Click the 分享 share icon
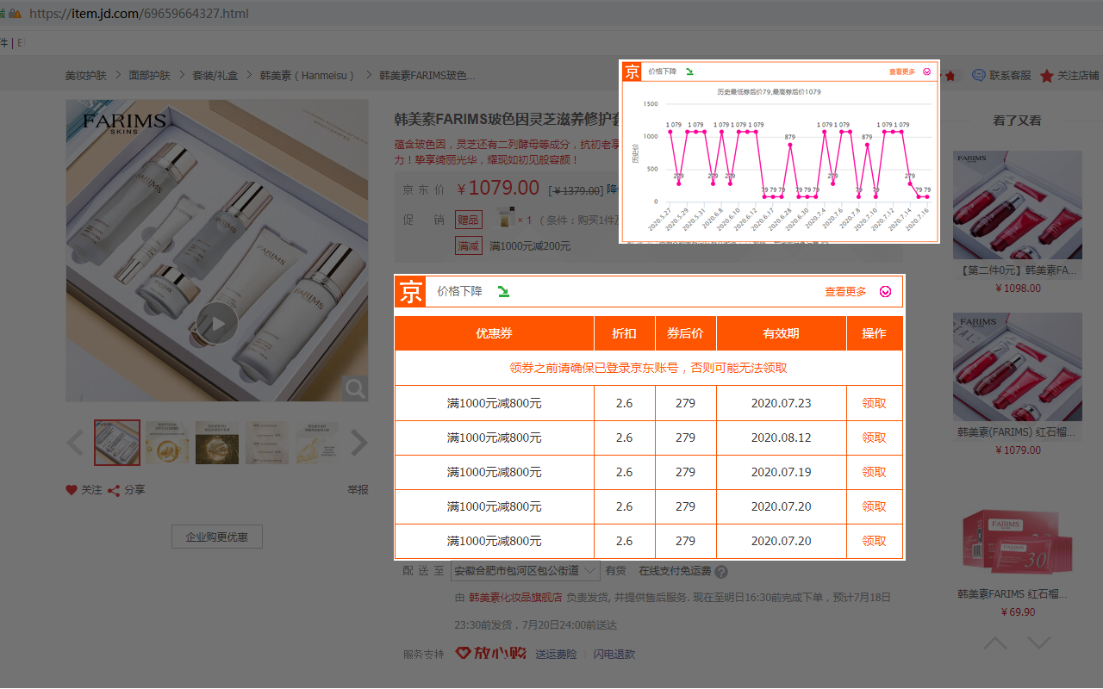This screenshot has height=689, width=1103. click(114, 490)
